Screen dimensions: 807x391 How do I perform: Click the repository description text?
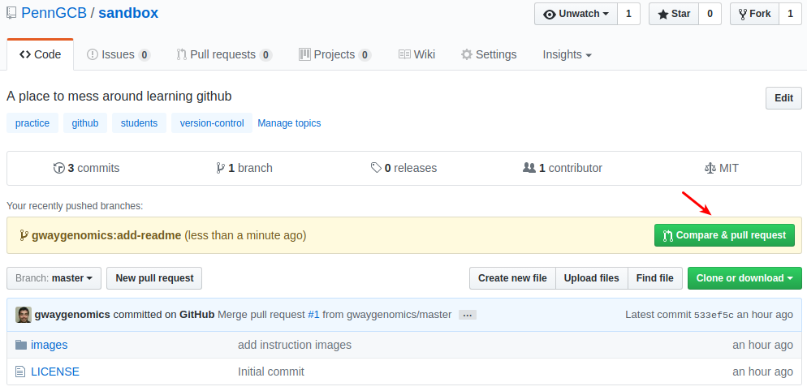(x=119, y=96)
